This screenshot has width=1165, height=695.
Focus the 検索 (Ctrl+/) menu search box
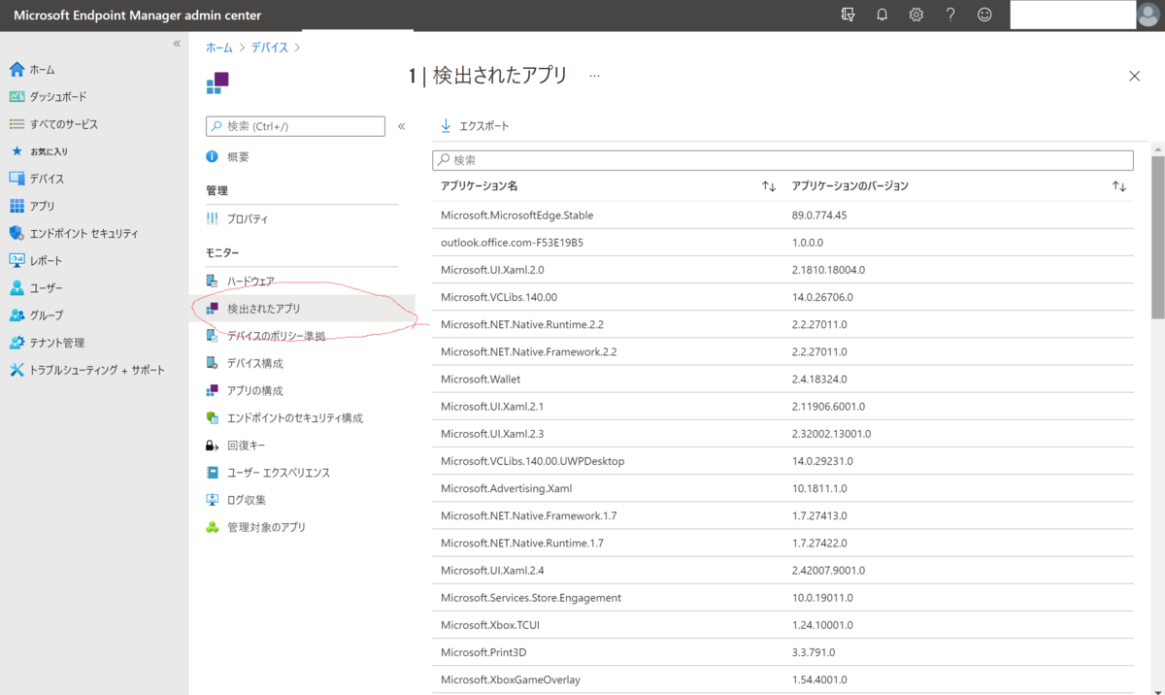point(295,126)
